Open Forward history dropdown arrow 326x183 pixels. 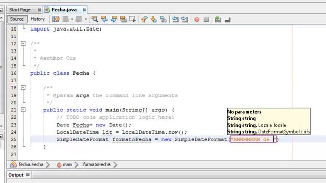click(x=86, y=19)
